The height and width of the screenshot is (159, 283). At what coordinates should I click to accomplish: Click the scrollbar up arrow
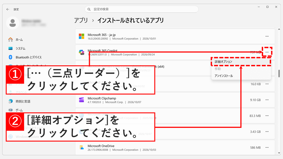coord(279,29)
